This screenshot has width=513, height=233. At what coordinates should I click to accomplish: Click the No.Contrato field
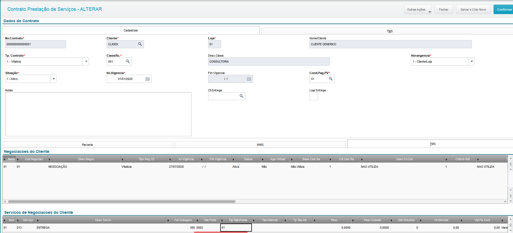coord(35,44)
